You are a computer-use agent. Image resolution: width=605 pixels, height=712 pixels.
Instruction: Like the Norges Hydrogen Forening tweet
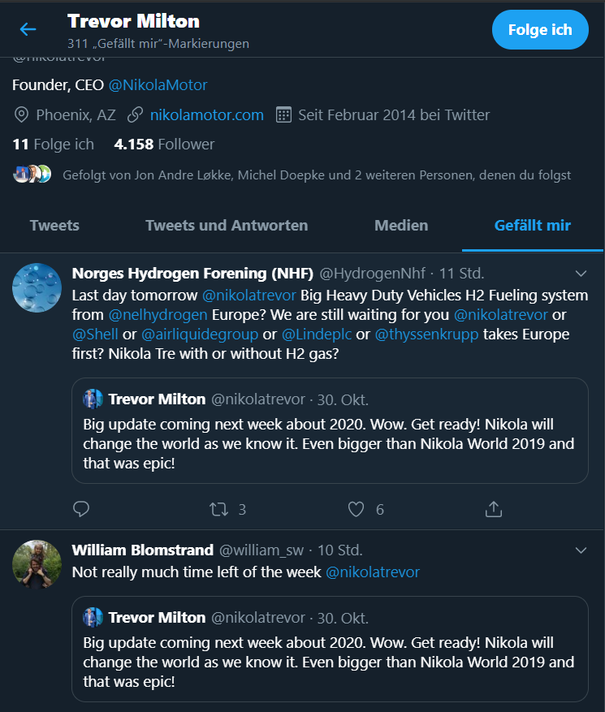(x=356, y=509)
